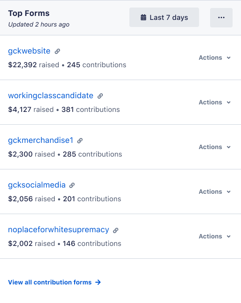241x303 pixels.
Task: Open the gckmerchandise1 form link
Action: (x=41, y=140)
